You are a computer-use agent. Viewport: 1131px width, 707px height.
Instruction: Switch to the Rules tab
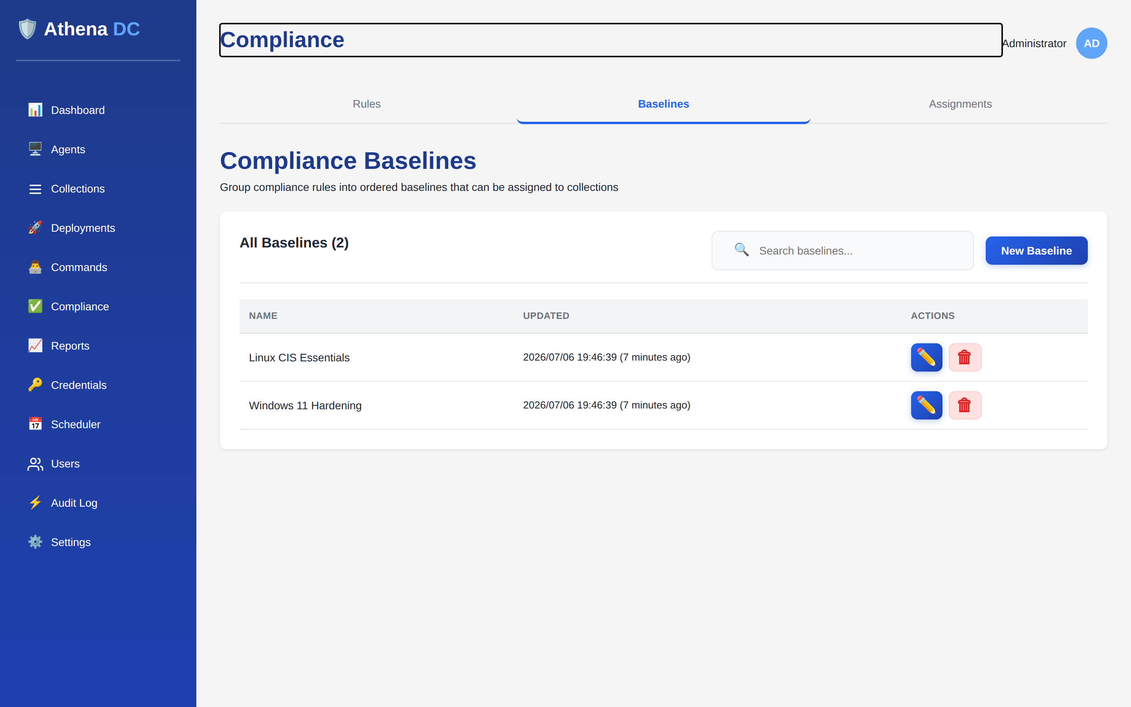[367, 104]
